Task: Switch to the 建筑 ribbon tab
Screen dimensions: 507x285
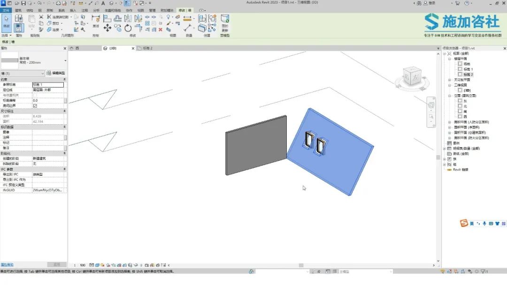Action: click(18, 10)
